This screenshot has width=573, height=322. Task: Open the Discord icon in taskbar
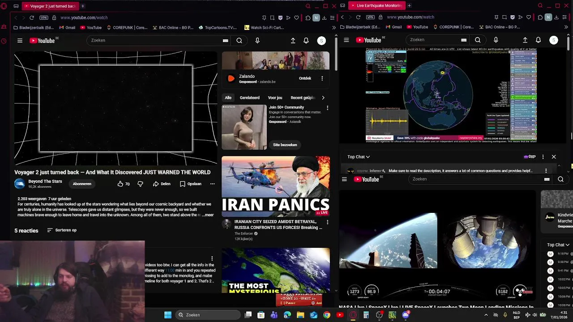click(x=406, y=315)
